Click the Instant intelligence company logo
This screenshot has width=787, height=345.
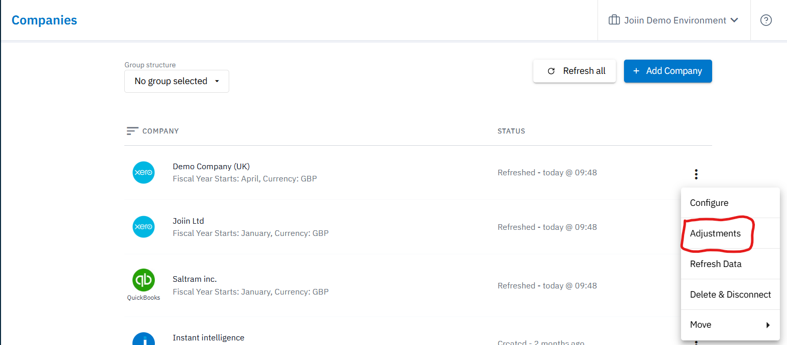[144, 339]
